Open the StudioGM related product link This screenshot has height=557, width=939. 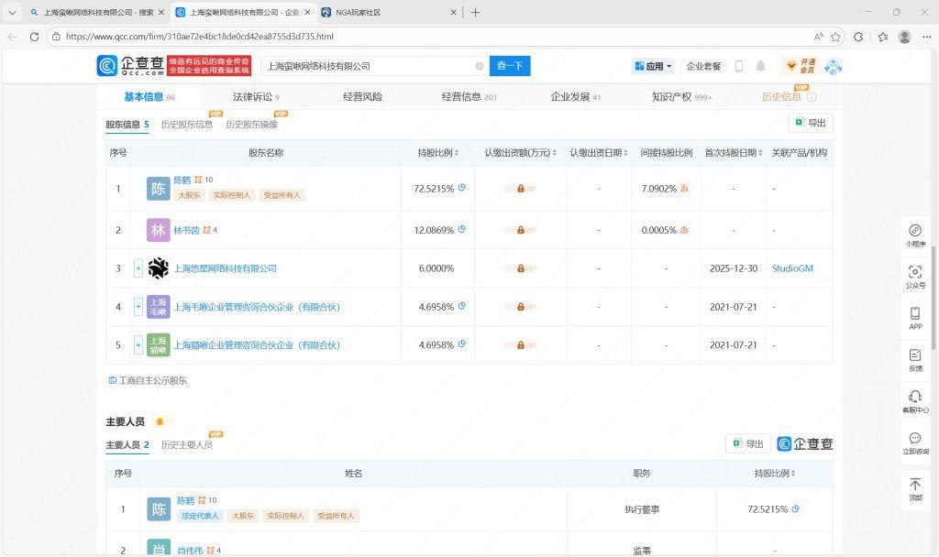[792, 268]
